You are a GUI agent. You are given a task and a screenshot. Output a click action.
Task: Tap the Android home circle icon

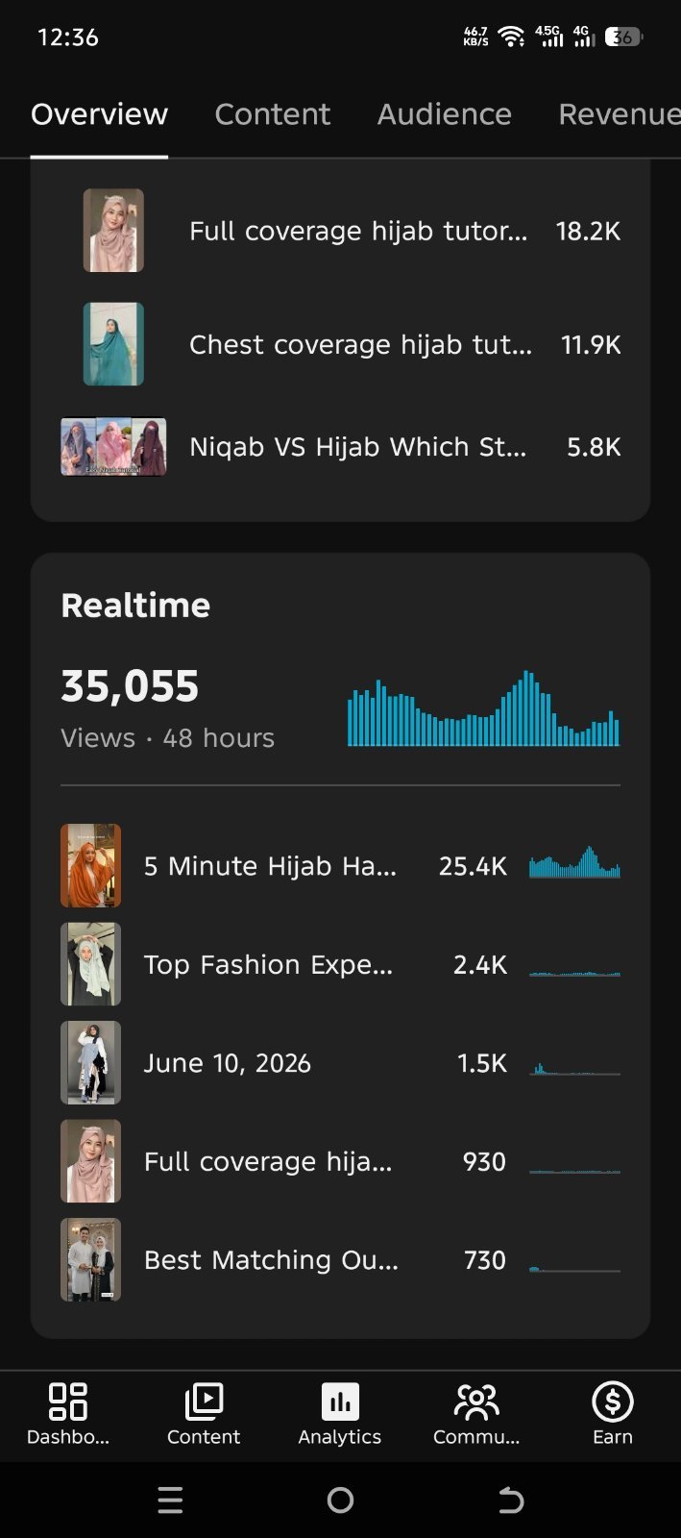click(x=340, y=1500)
